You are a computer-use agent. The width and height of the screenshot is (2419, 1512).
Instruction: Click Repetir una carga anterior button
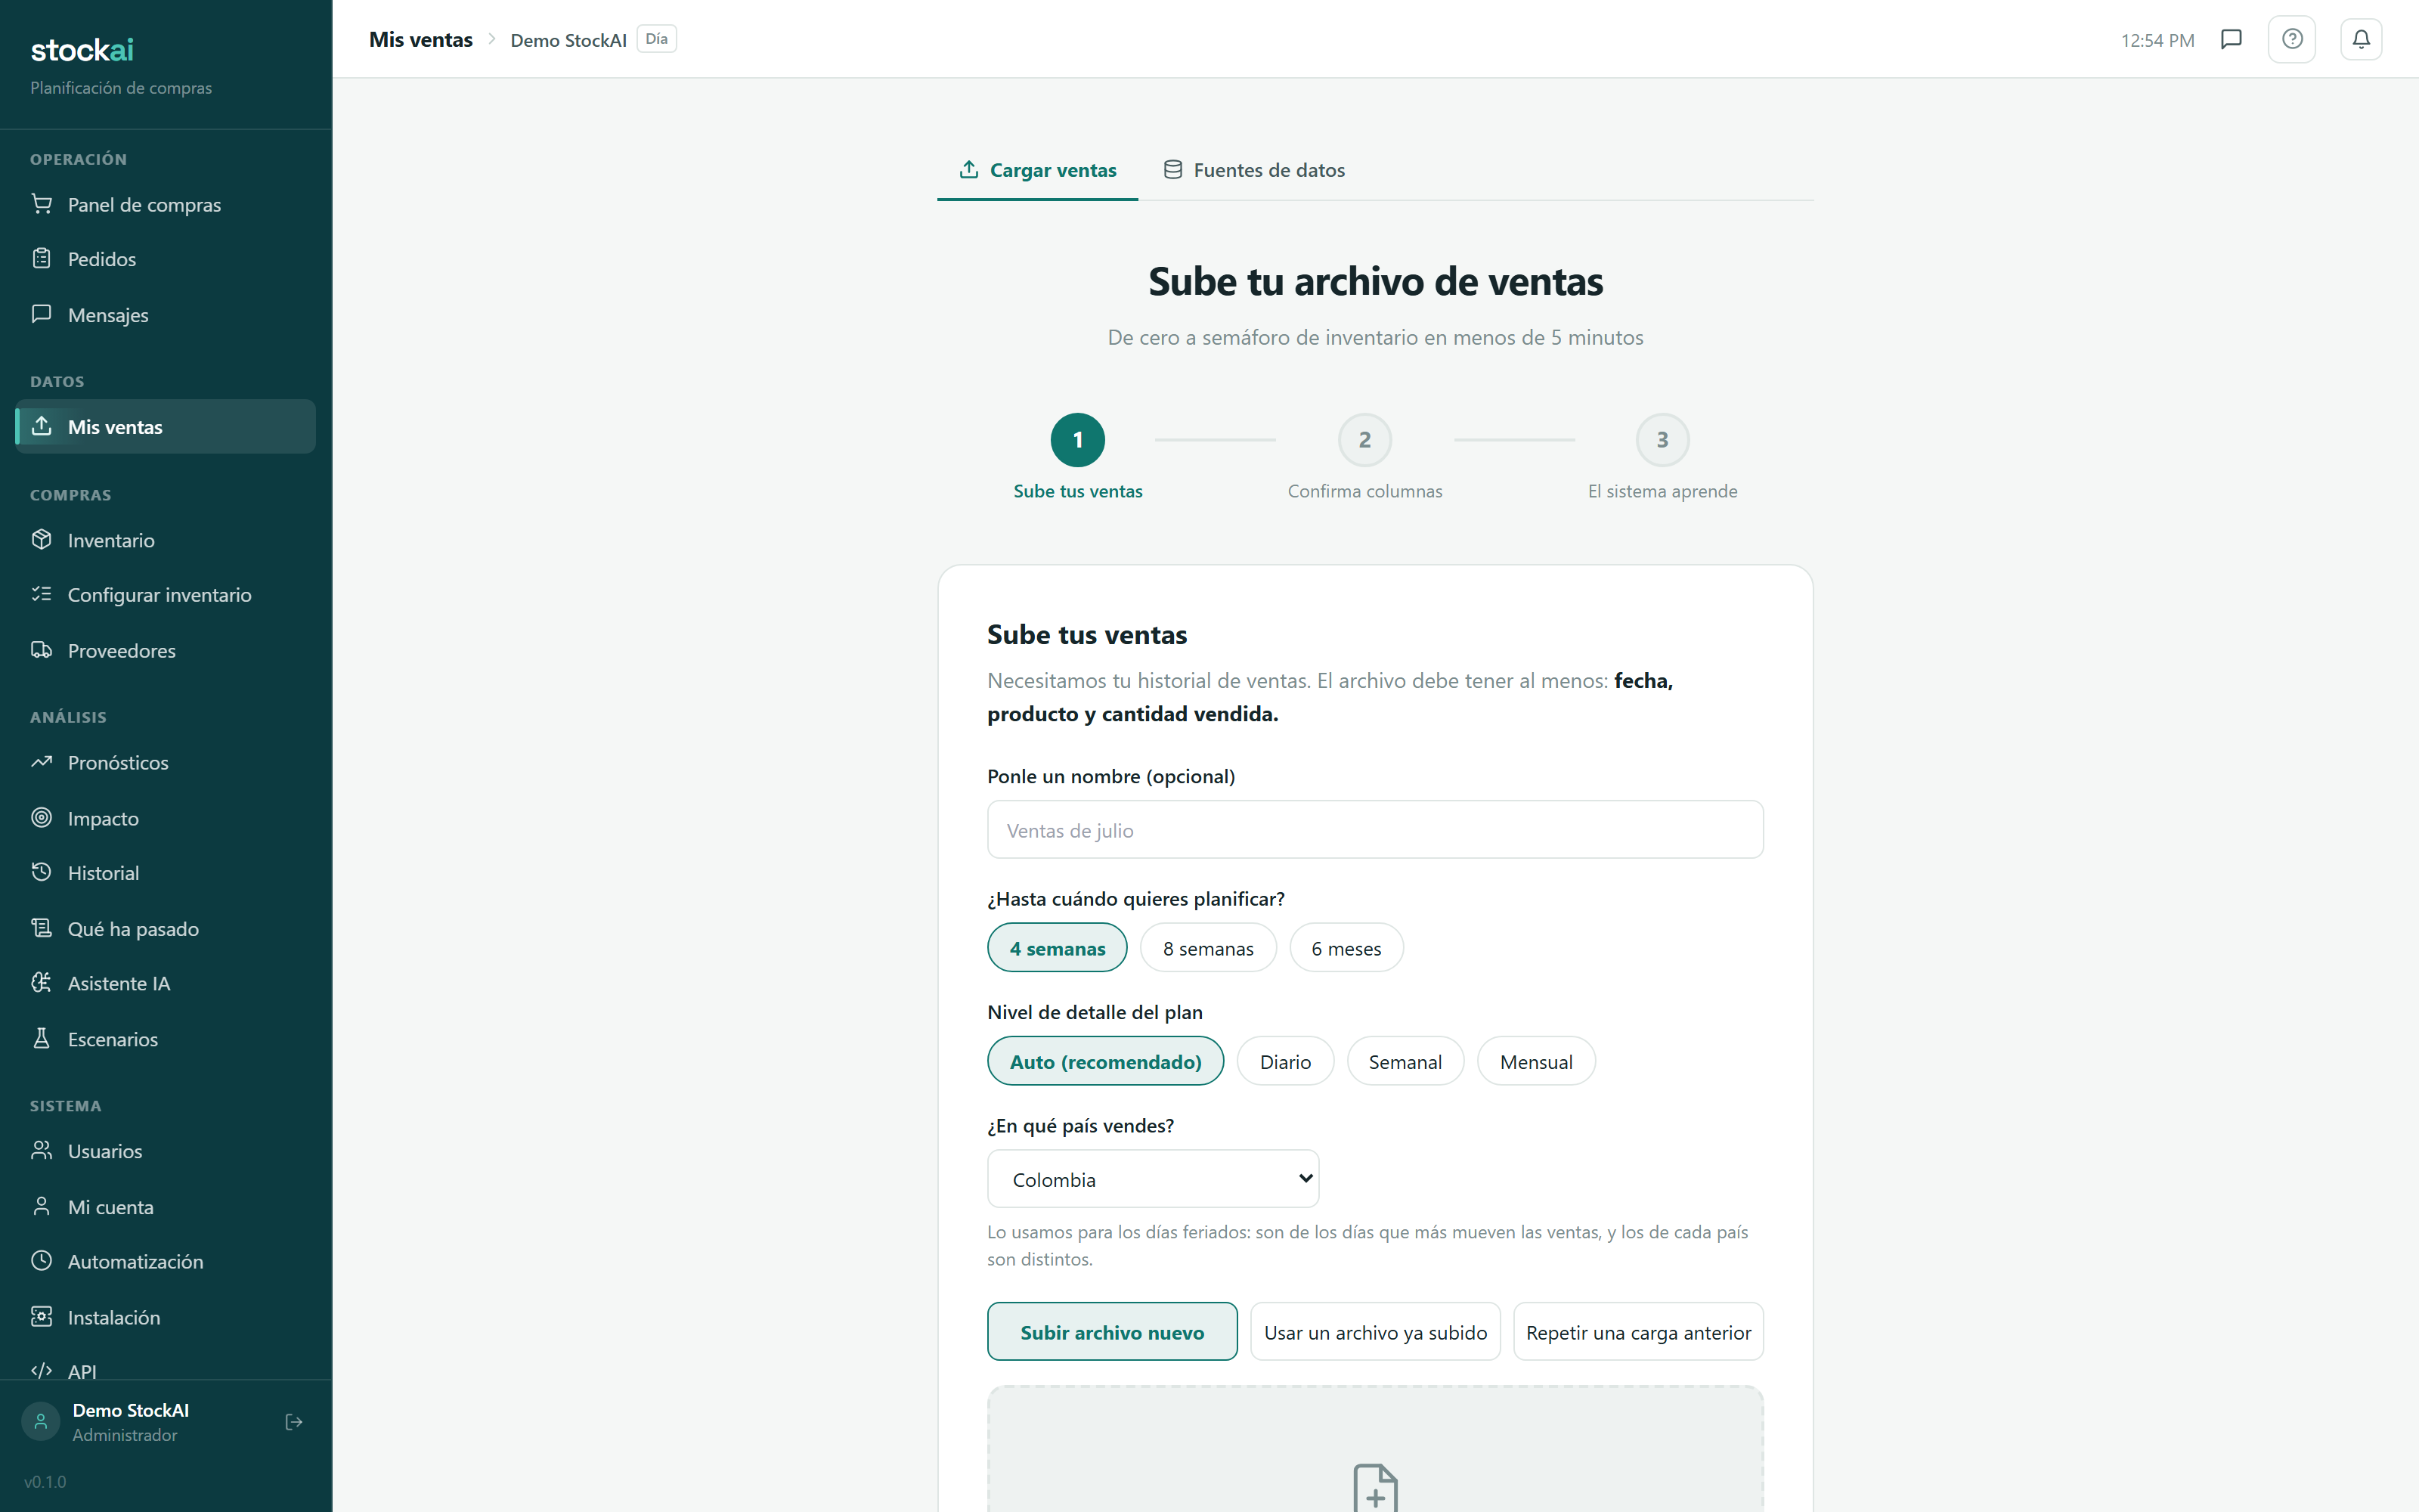(x=1638, y=1332)
